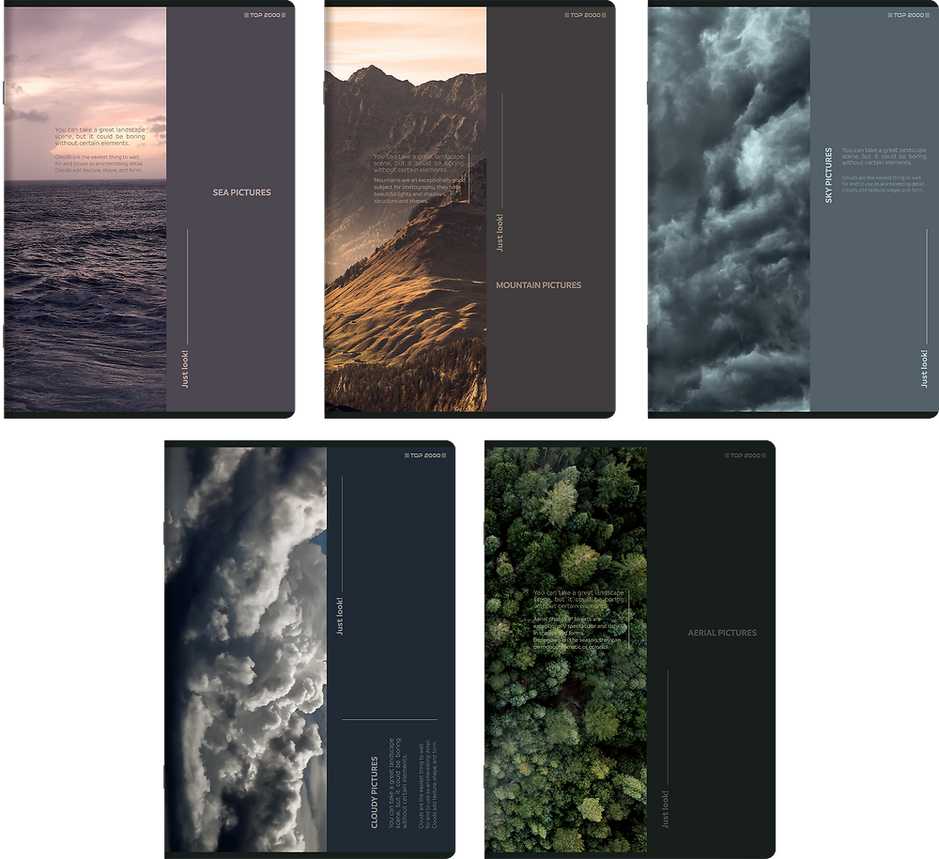Click the CLOUDY PICTURES vertical title

(375, 791)
